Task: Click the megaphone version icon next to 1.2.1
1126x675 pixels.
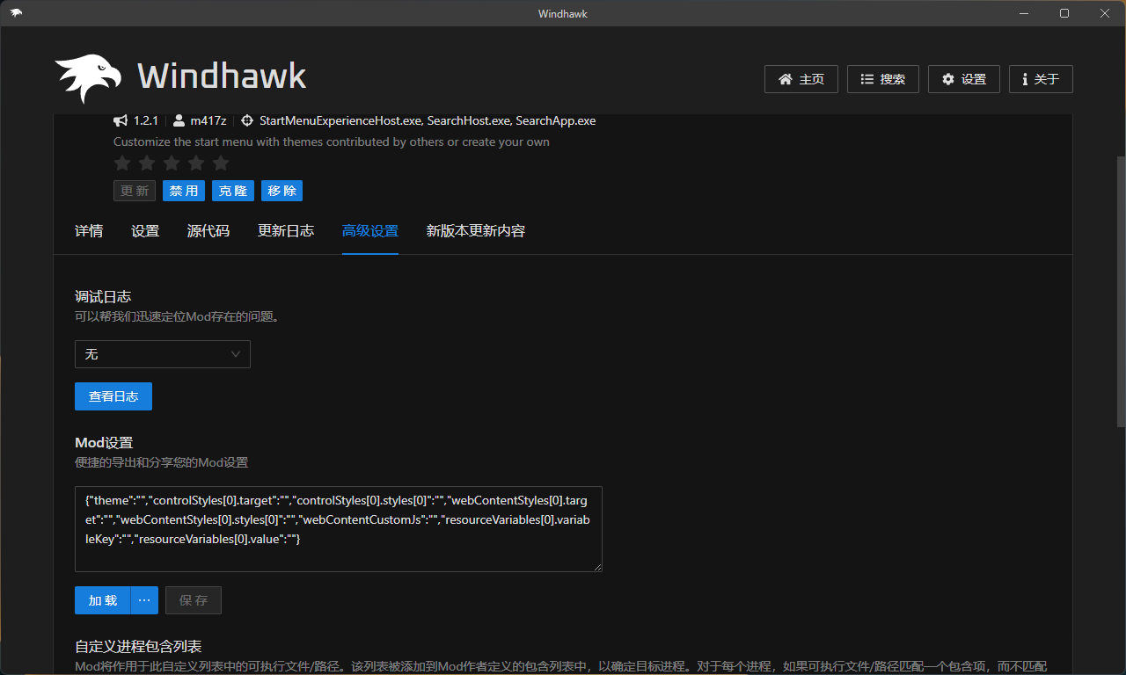Action: click(121, 120)
